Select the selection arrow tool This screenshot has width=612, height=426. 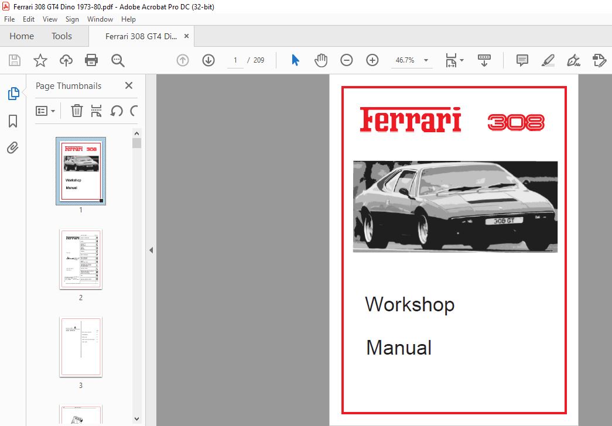coord(296,60)
